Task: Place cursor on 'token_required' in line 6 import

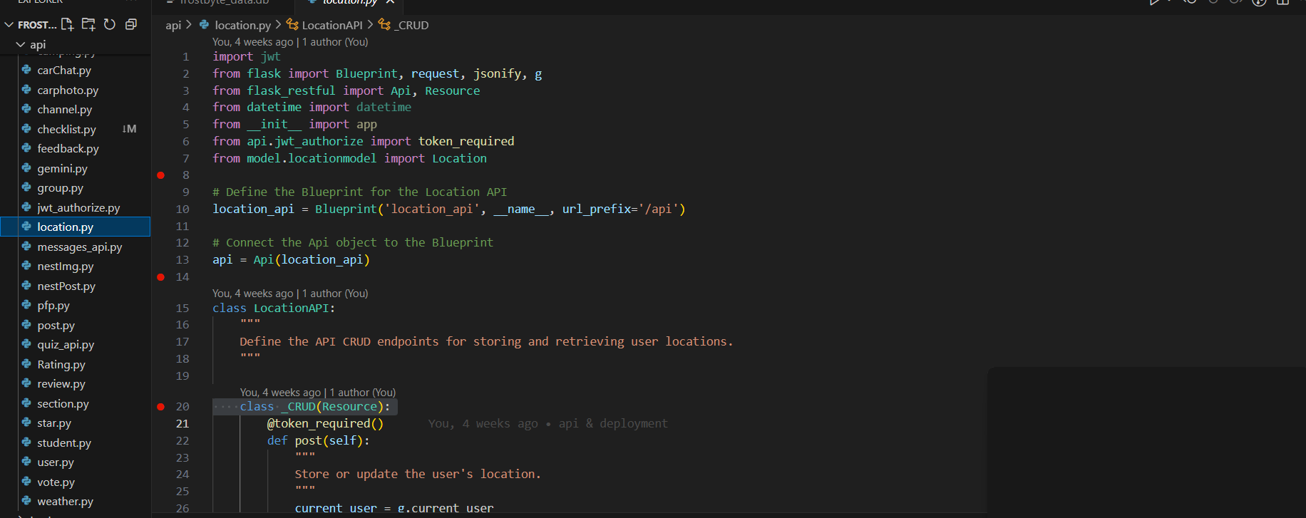Action: (466, 142)
